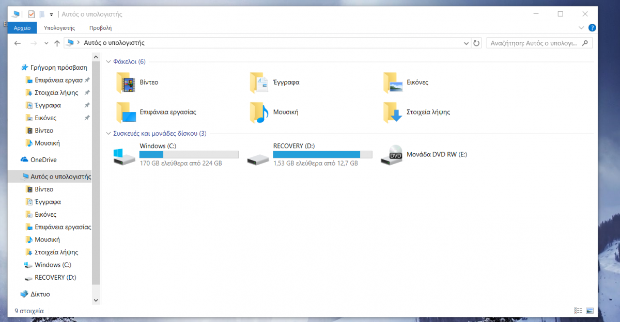Open the Στοιχεία λήψης folder icon in main pane

(393, 112)
